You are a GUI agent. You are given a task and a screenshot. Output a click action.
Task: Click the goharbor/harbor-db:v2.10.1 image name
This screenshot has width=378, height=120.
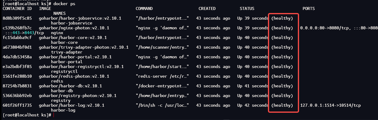coord(70,86)
